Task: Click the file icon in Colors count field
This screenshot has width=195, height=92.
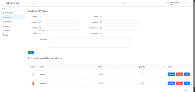Action: tap(101, 34)
